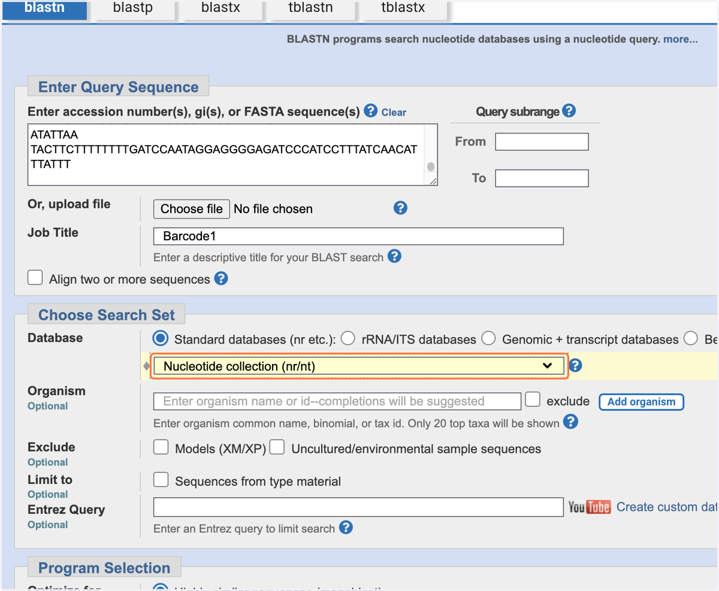This screenshot has height=591, width=719.
Task: Check Sequences from type material box
Action: coord(161,480)
